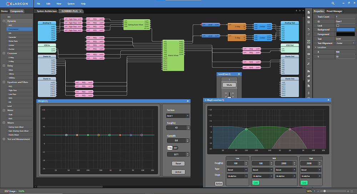The width and height of the screenshot is (357, 194).
Task: Click the PEQ Freq(Hz) input field
Action: click(x=176, y=128)
